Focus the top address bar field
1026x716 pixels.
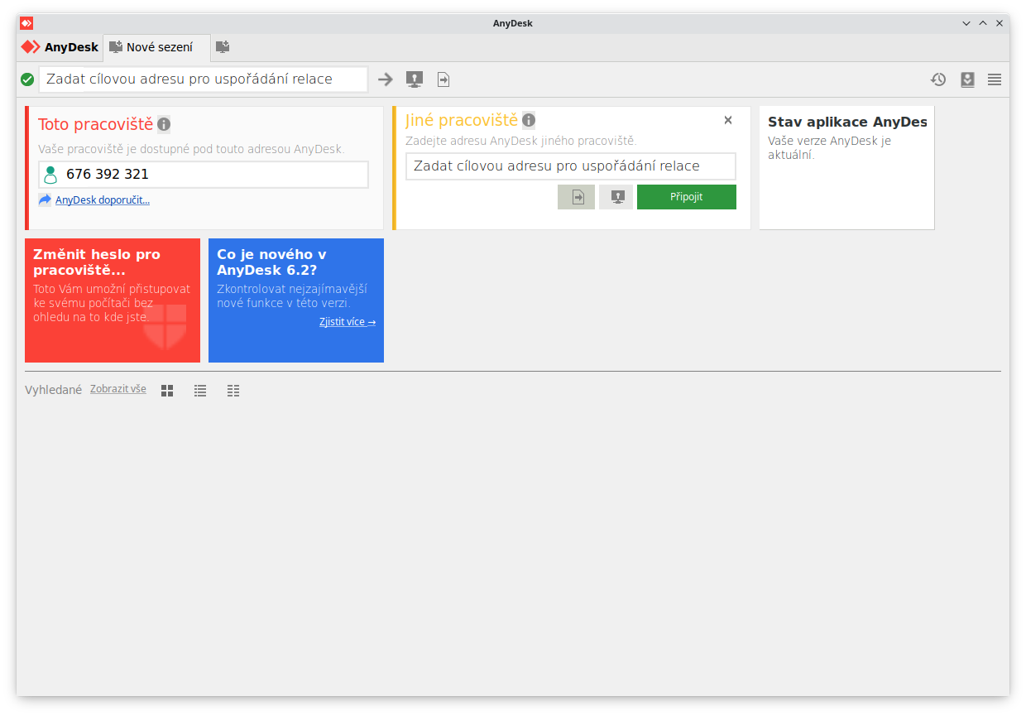(x=204, y=79)
